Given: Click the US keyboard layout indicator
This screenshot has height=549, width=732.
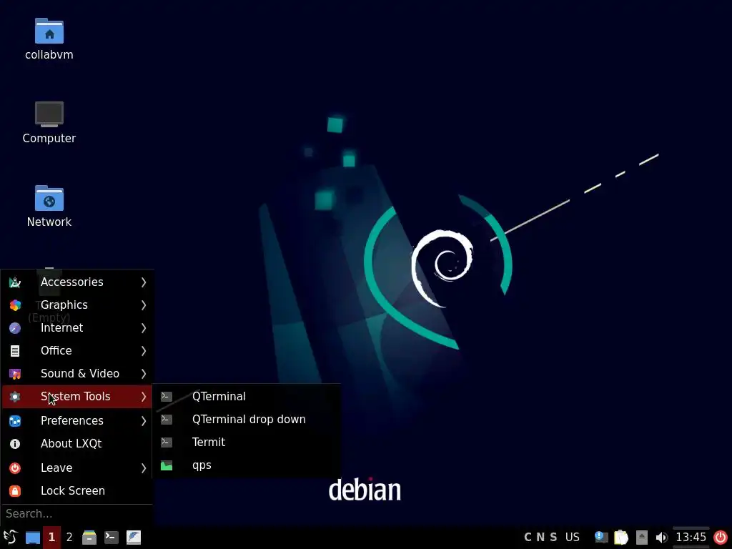Looking at the screenshot, I should click(x=573, y=538).
